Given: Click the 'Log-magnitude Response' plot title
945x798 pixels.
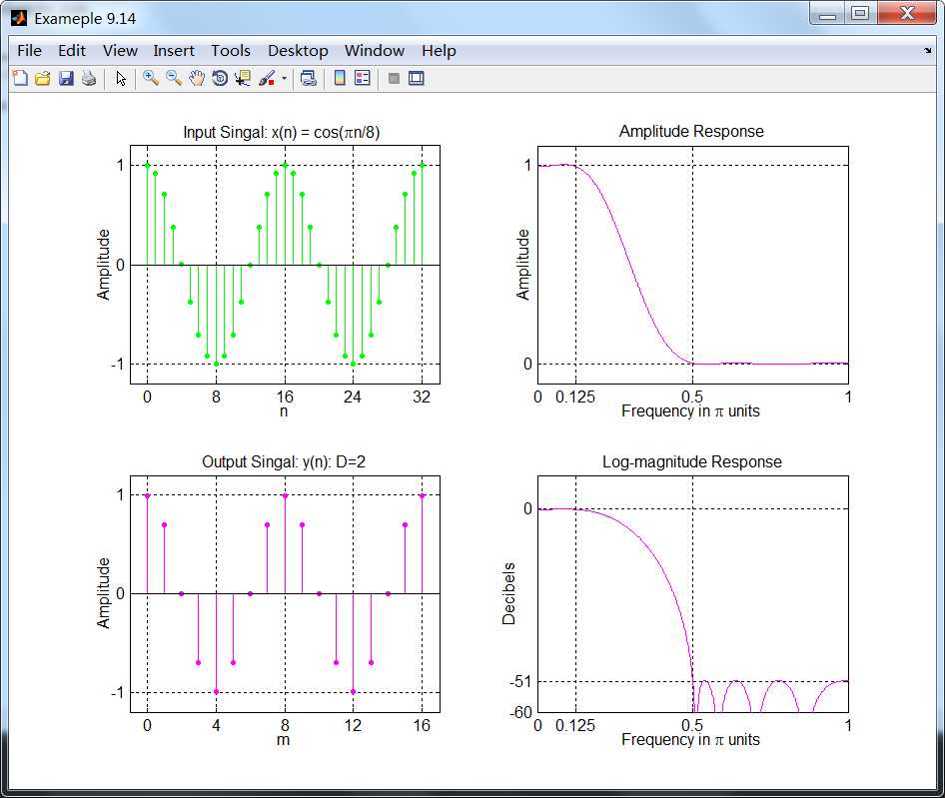Looking at the screenshot, I should point(692,462).
